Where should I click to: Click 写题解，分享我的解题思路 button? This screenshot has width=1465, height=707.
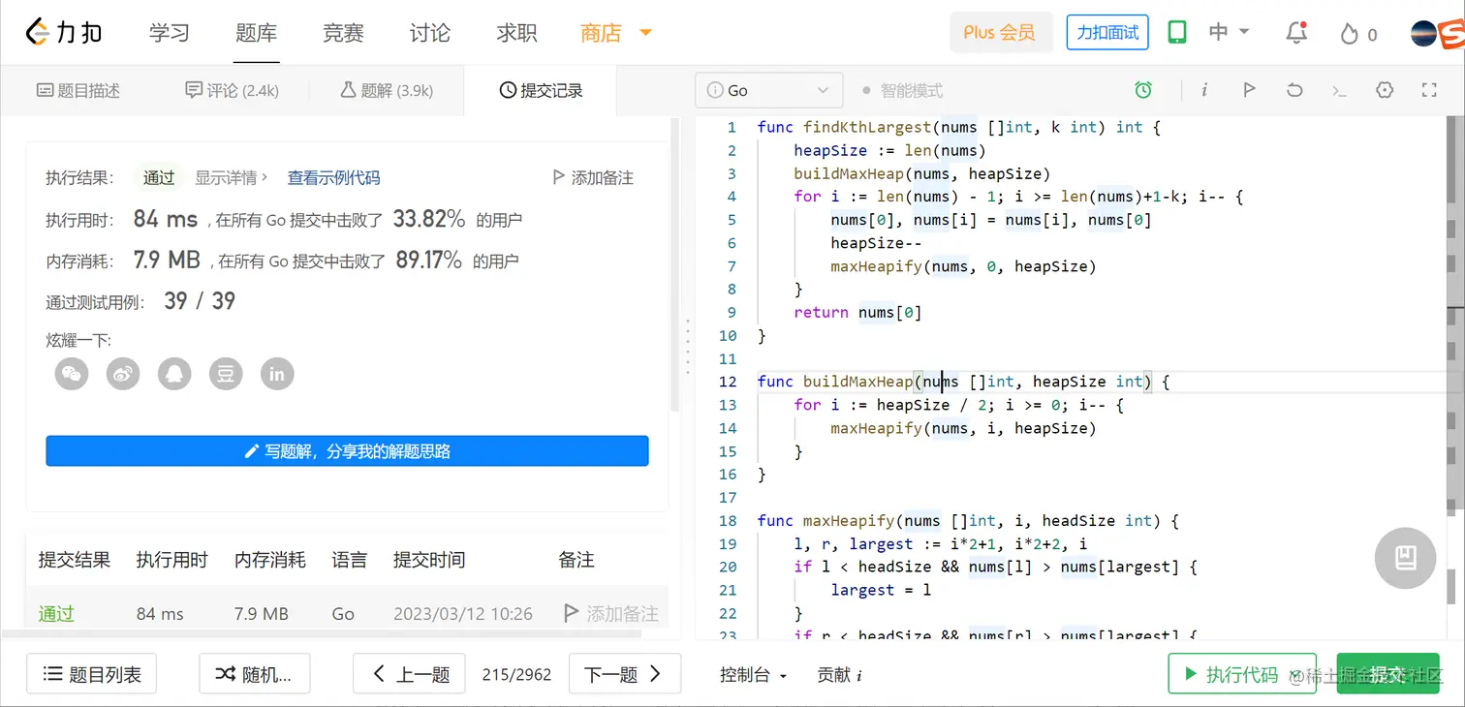347,451
